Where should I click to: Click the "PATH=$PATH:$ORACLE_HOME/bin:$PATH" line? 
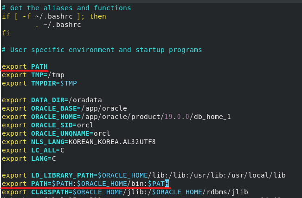pos(85,184)
